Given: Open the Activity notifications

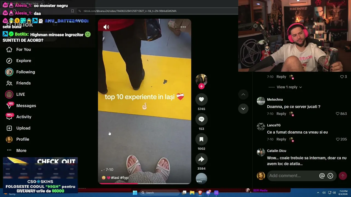Looking at the screenshot, I should pyautogui.click(x=24, y=117).
